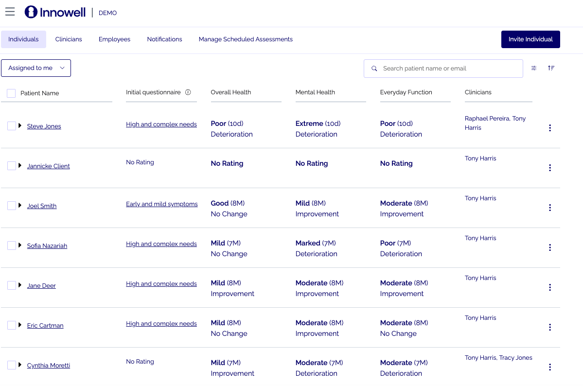Screen dimensions: 583x386
Task: Open Eric Cartman's High and complex needs link
Action: click(x=161, y=323)
